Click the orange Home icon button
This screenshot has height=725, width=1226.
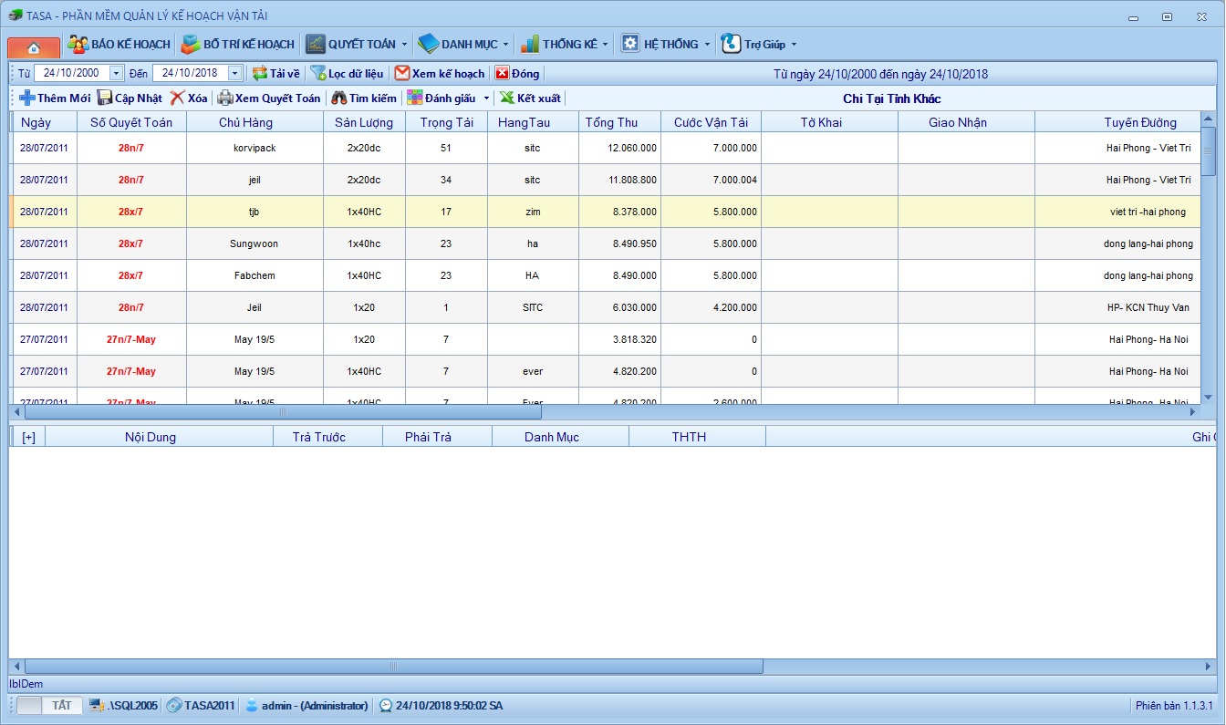coord(34,47)
